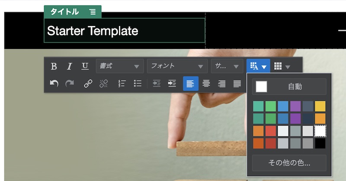Screen dimensions: 346x181
Task: Click the Starter Template title text field
Action: click(x=125, y=31)
